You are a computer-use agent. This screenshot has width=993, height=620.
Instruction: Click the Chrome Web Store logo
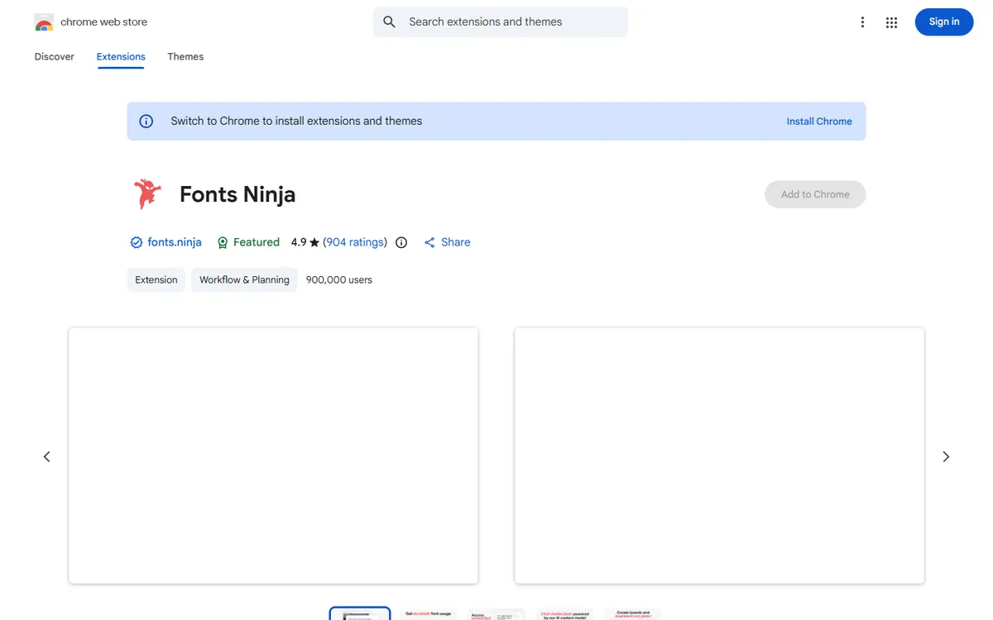[x=44, y=22]
